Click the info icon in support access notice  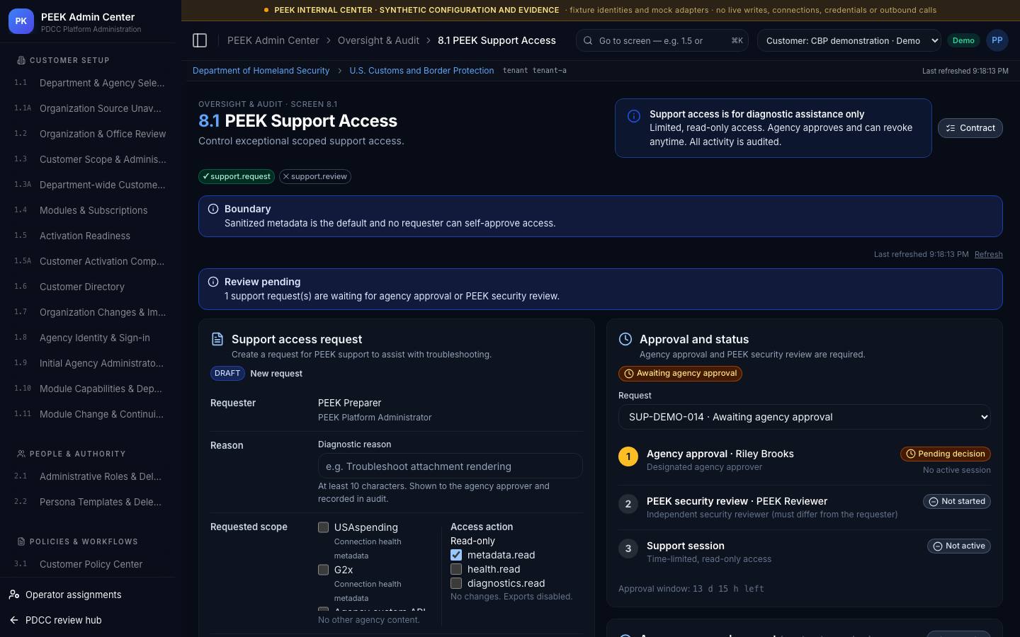click(x=634, y=116)
